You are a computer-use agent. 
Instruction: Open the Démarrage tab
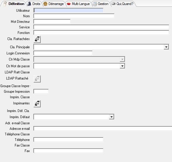[54, 4]
